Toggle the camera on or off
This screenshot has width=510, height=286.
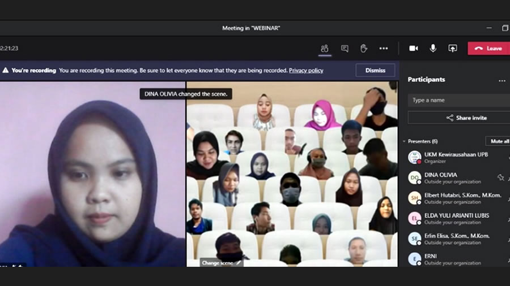pos(414,49)
